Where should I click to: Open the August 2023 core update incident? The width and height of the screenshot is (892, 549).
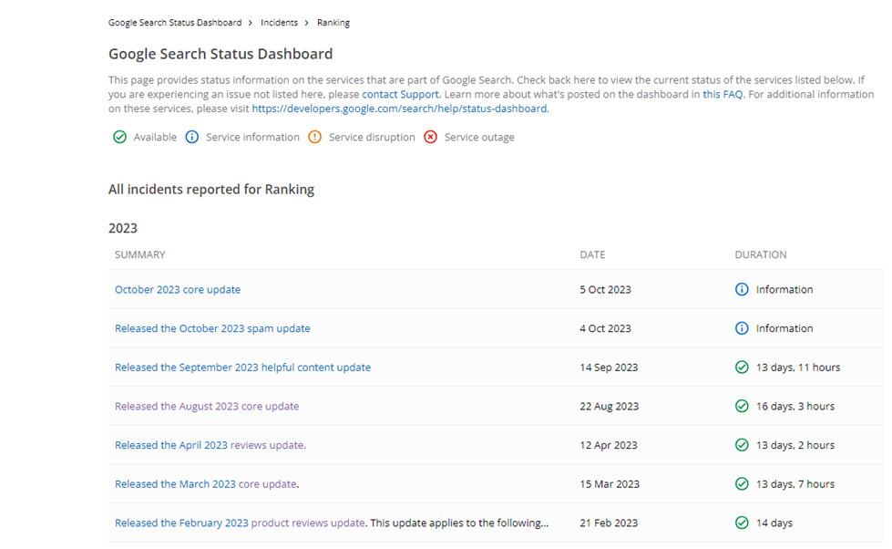207,406
